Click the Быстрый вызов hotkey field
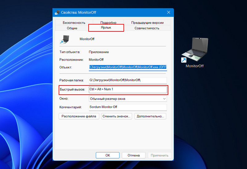247x169 pixels. click(x=128, y=89)
